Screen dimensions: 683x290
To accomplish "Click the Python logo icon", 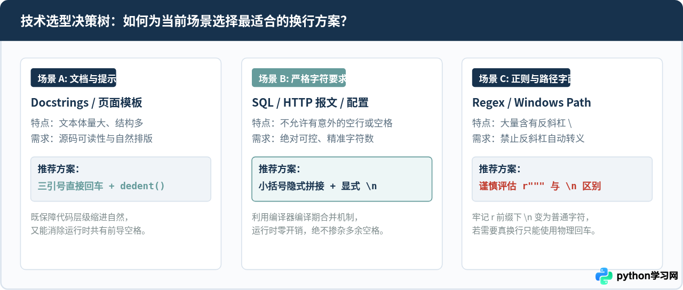I will [604, 276].
